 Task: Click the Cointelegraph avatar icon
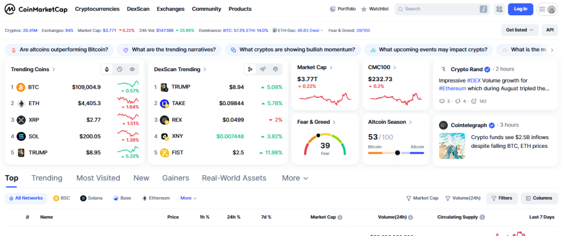point(443,125)
